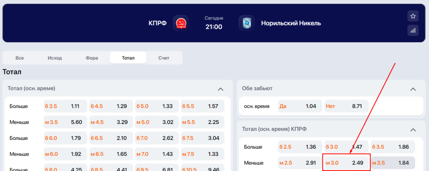Open match statistics bar-chart icon
The width and height of the screenshot is (429, 171).
pyautogui.click(x=413, y=30)
